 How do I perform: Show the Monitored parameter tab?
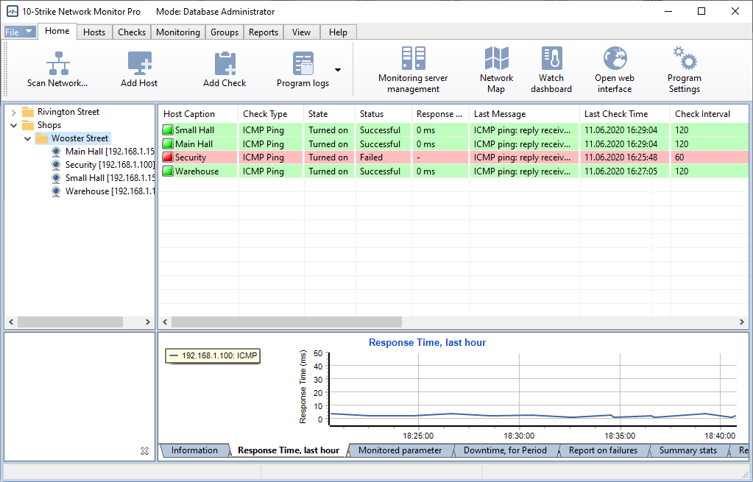[400, 450]
